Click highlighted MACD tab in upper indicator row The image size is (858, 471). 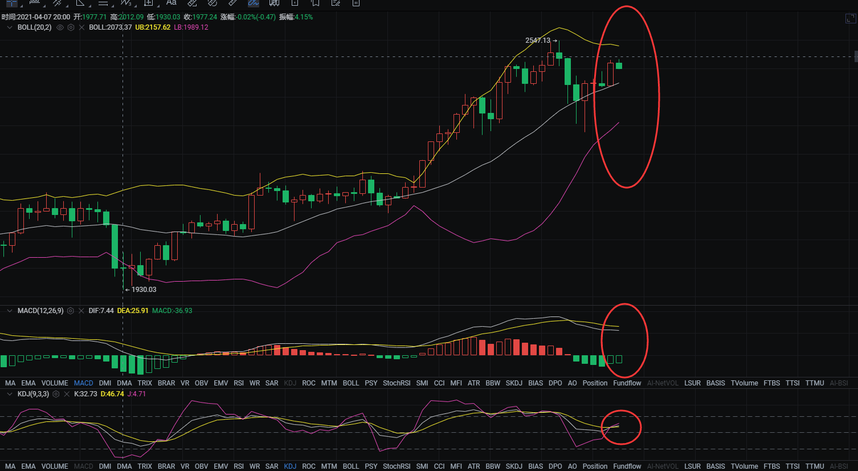click(x=84, y=383)
